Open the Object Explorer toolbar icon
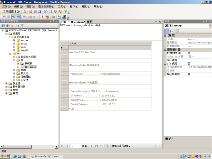Screen dimensions: 212x159 click(55, 12)
